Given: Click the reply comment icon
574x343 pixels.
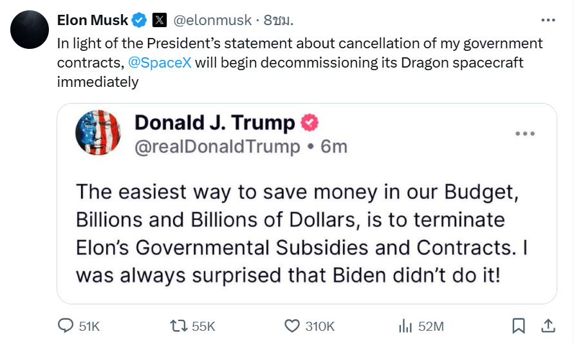Looking at the screenshot, I should click(66, 326).
